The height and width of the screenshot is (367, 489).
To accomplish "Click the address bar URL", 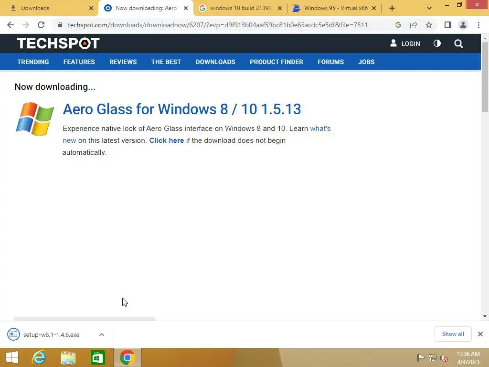I will click(x=218, y=25).
